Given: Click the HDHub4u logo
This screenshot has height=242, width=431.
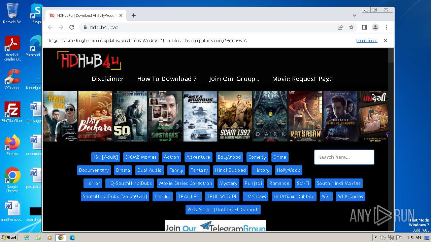Looking at the screenshot, I should pos(89,61).
